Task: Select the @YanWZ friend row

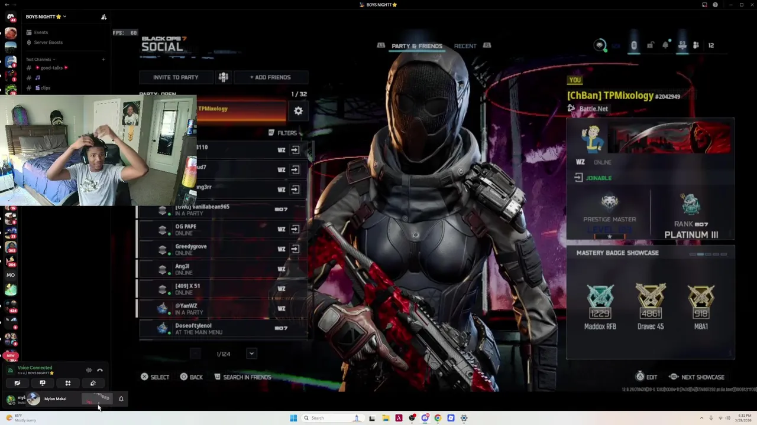Action: click(x=223, y=309)
